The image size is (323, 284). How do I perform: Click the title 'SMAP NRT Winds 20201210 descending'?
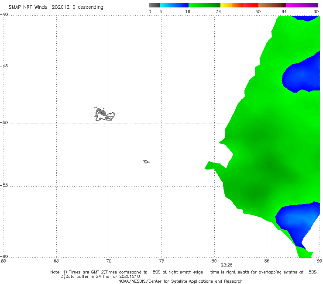[x=56, y=7]
